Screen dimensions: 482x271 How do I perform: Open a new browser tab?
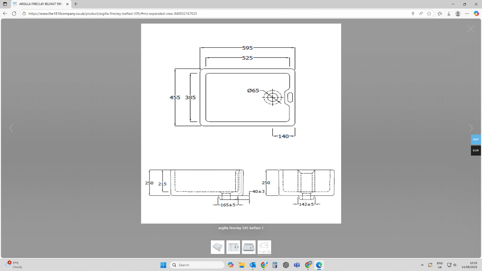76,4
